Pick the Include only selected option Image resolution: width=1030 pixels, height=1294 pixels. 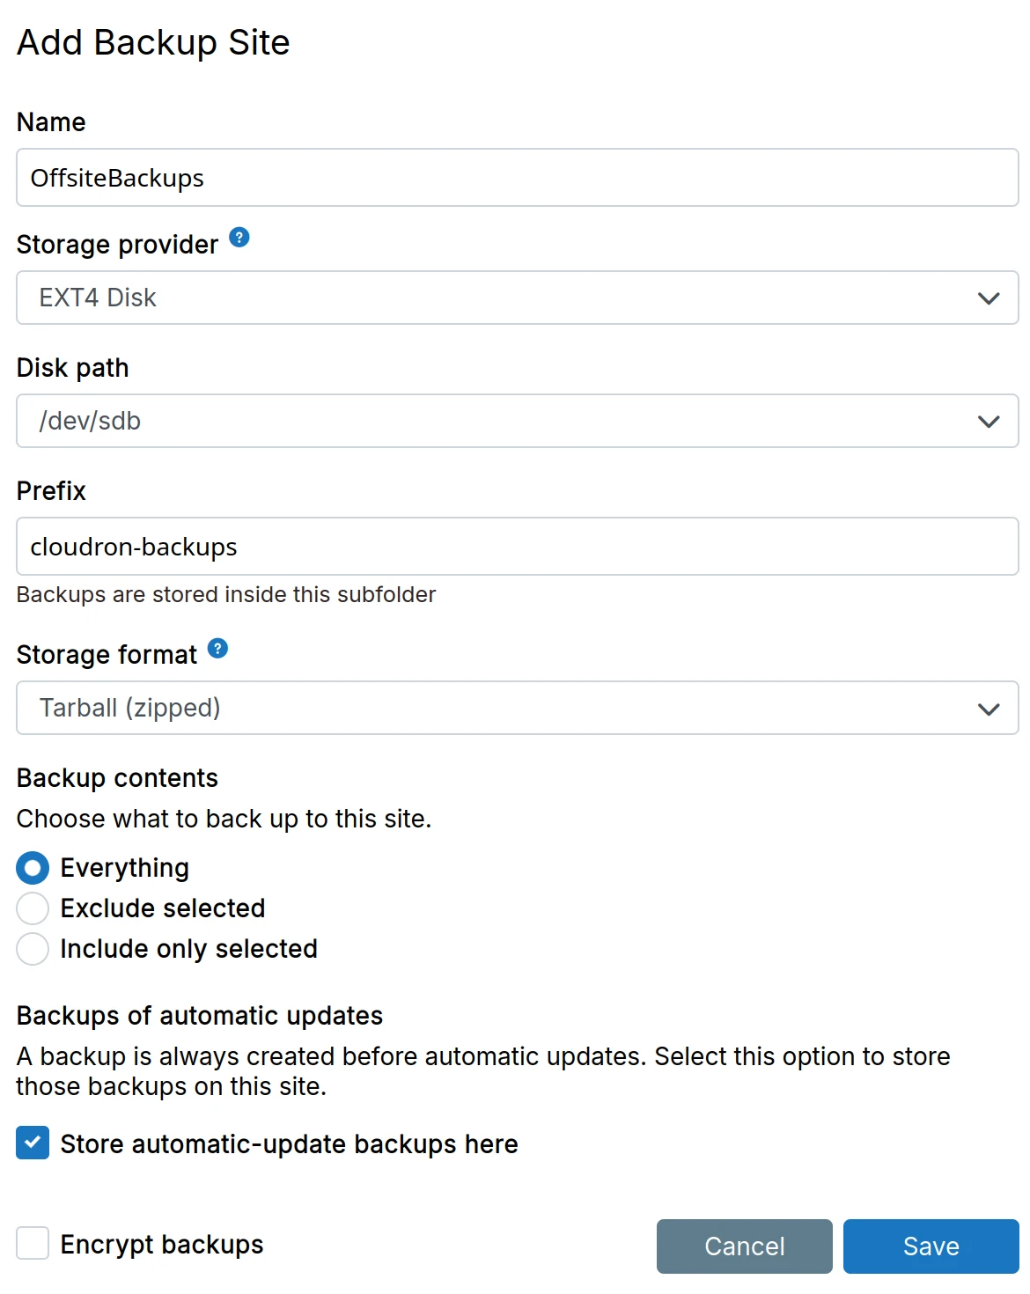(x=33, y=949)
